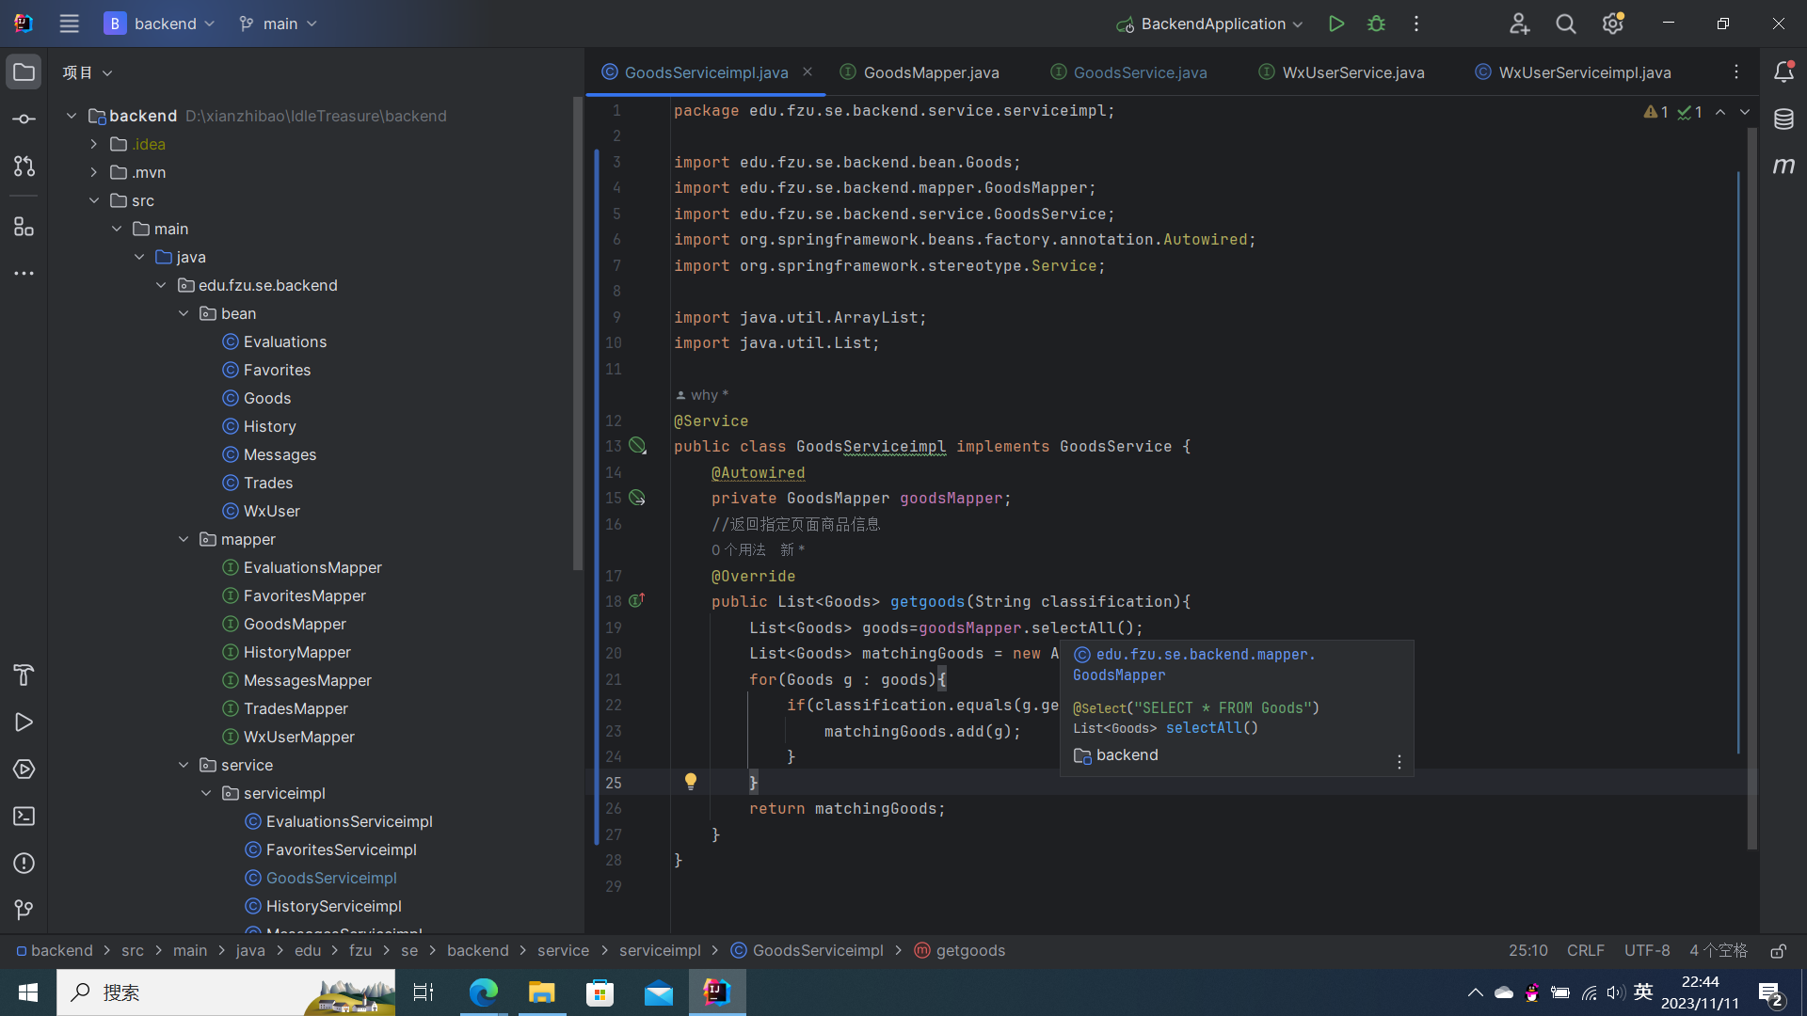Open popup more options ellipsis
Viewport: 1807px width, 1016px height.
click(x=1399, y=761)
